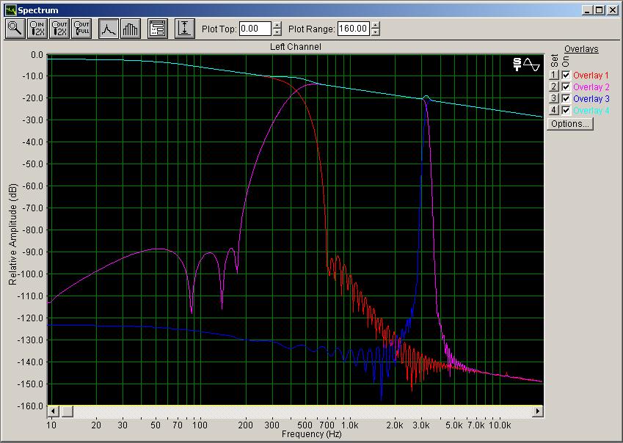Screen dimensions: 623x443
Task: Click the Frequency (Hz) axis label
Action: pyautogui.click(x=311, y=434)
